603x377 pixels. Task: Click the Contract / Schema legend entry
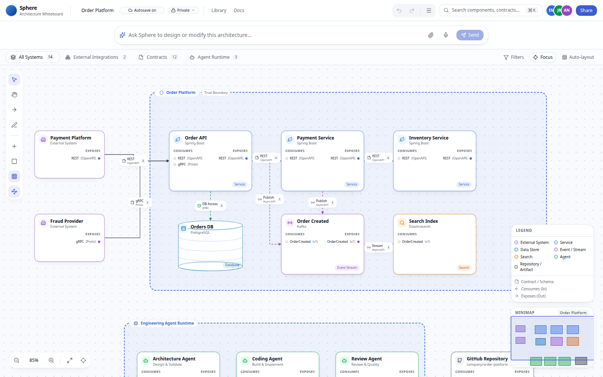click(534, 282)
